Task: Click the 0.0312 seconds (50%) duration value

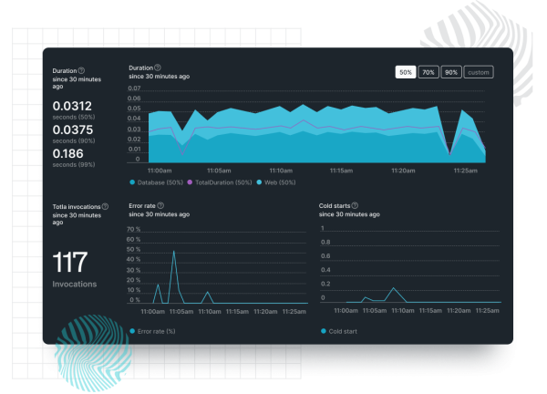Action: pos(71,109)
